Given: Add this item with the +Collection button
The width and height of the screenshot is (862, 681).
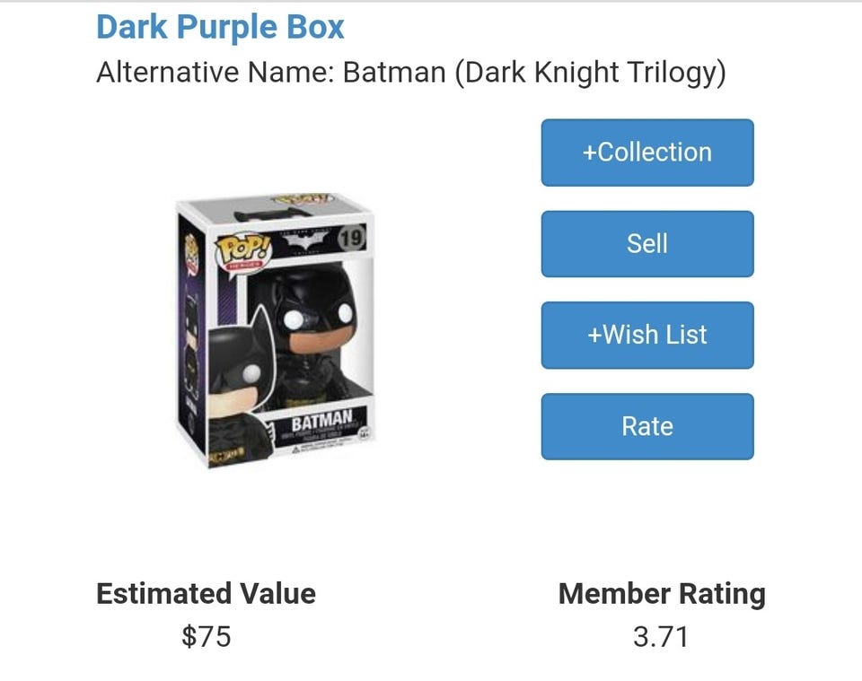Looking at the screenshot, I should click(646, 153).
